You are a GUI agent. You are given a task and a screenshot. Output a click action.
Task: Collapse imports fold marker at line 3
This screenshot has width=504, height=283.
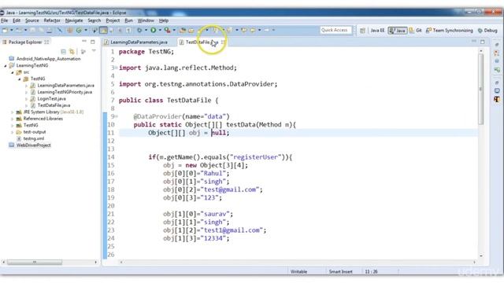coord(116,68)
